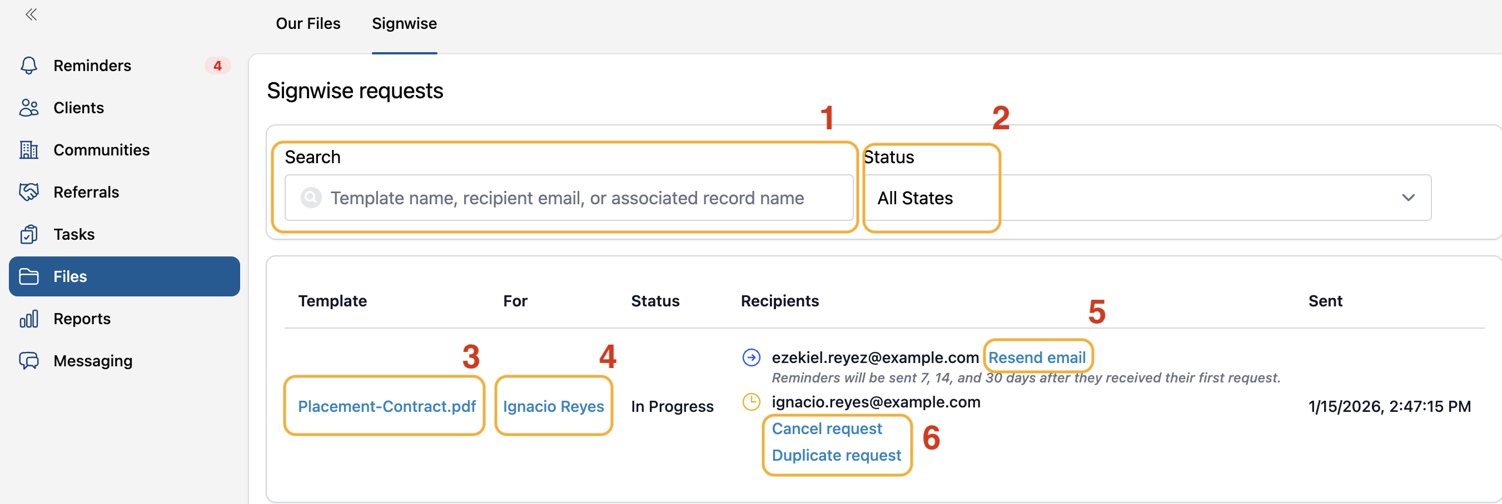Click the Clients people icon

[28, 108]
